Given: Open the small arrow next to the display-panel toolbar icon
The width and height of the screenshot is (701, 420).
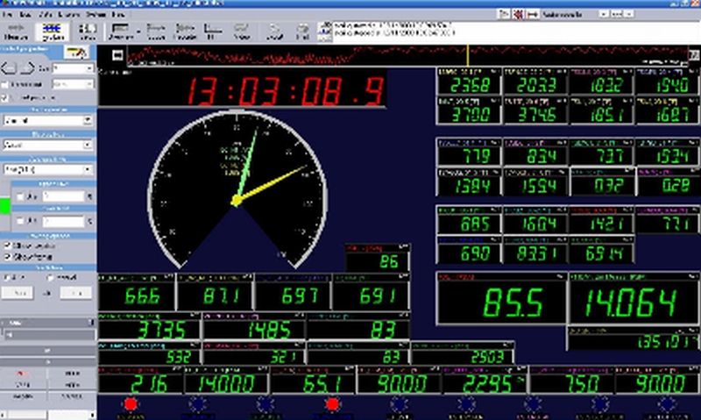Looking at the screenshot, I should (138, 32).
